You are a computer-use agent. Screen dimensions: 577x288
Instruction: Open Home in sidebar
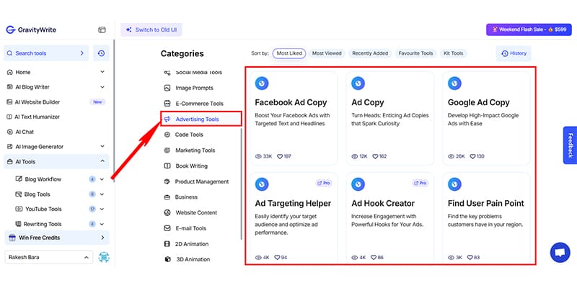(23, 72)
